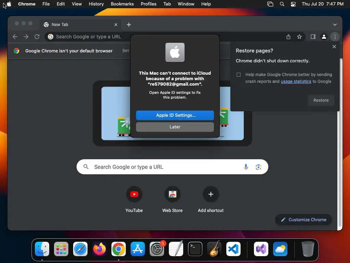Open System Settings from the dock
This screenshot has height=263, width=350.
click(x=157, y=249)
